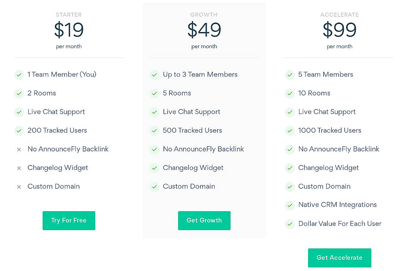Viewport: 403px width, 271px height.
Task: Click the checkmark beside Live Chat Support in Growth
Action: coord(154,112)
